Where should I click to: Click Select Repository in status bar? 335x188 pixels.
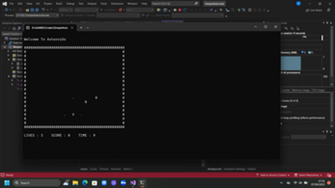pos(308,175)
